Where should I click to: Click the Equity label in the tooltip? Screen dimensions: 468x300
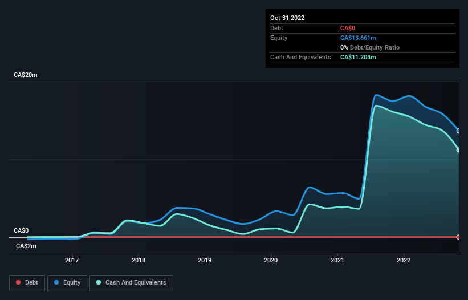click(279, 38)
